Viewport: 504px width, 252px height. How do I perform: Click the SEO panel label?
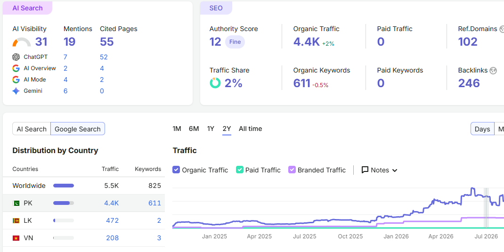tap(216, 8)
